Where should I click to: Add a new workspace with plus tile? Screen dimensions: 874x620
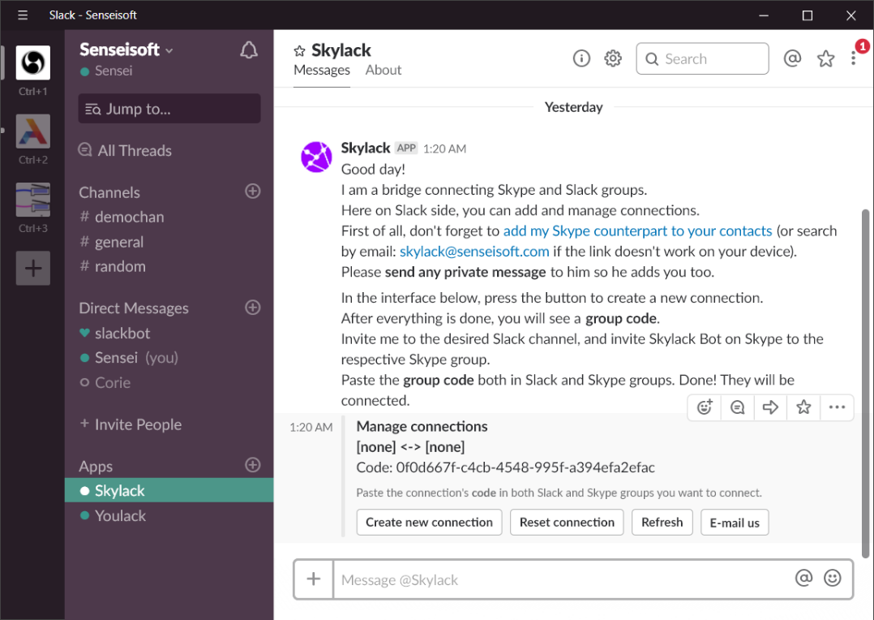click(x=33, y=269)
